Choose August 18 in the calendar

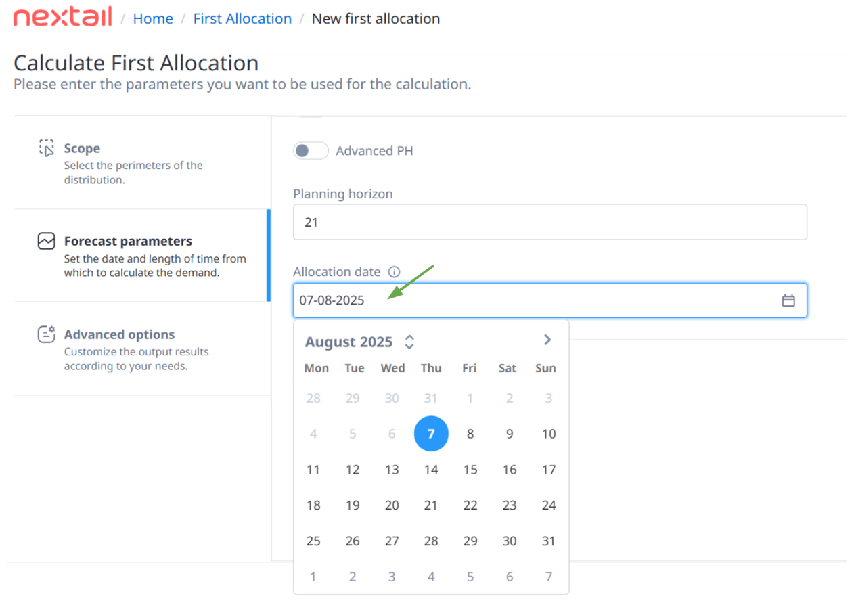[x=313, y=505]
